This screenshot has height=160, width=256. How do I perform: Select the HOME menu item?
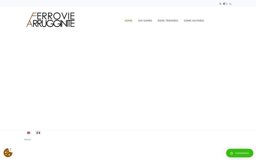tap(128, 21)
